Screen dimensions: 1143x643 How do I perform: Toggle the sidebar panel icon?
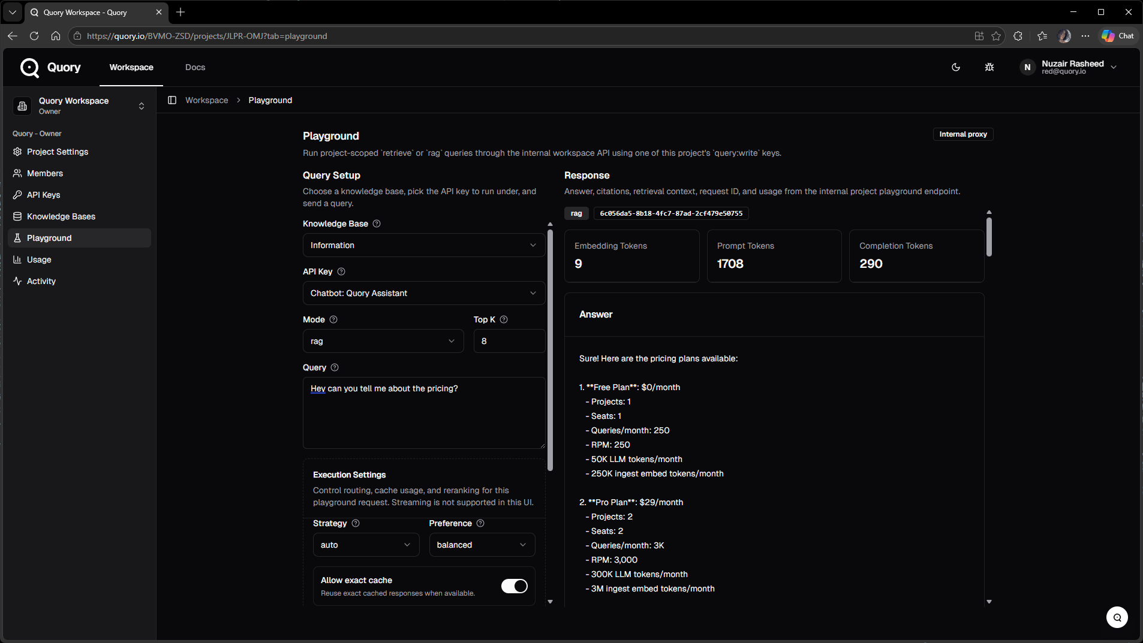[x=172, y=100]
